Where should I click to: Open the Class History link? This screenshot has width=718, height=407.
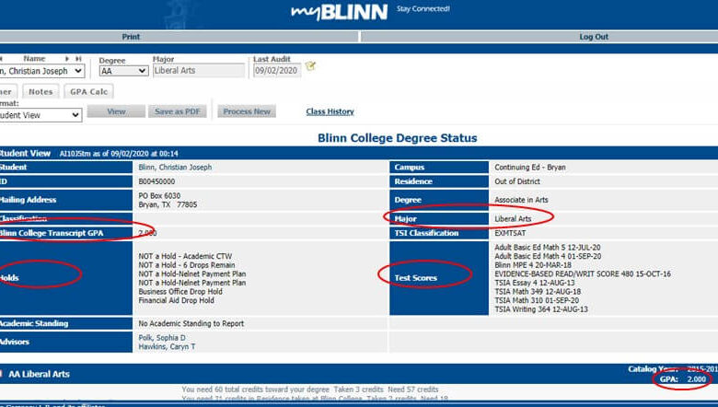(330, 111)
